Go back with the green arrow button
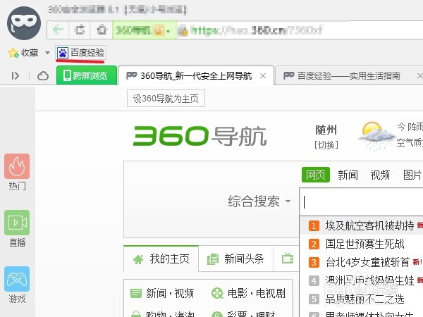 (58, 30)
